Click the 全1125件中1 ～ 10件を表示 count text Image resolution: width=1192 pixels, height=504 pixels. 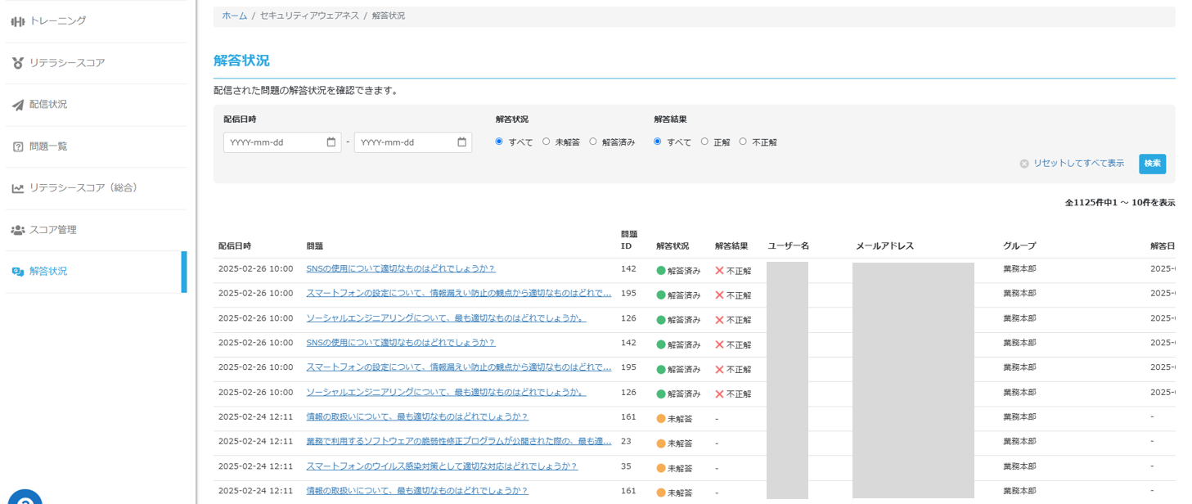coord(1120,203)
